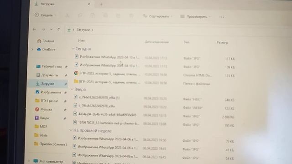The height and width of the screenshot is (164, 292).
Task: Select ВПР-2023 история files folder
Action: 155,82
